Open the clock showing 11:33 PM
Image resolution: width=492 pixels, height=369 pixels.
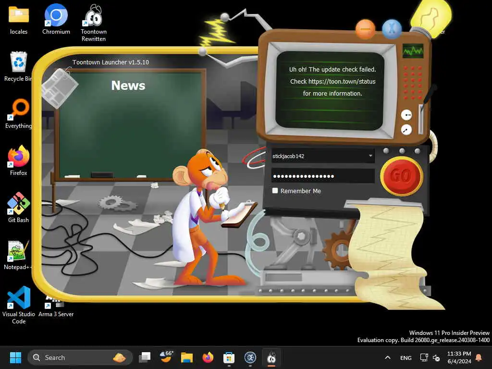[459, 357]
